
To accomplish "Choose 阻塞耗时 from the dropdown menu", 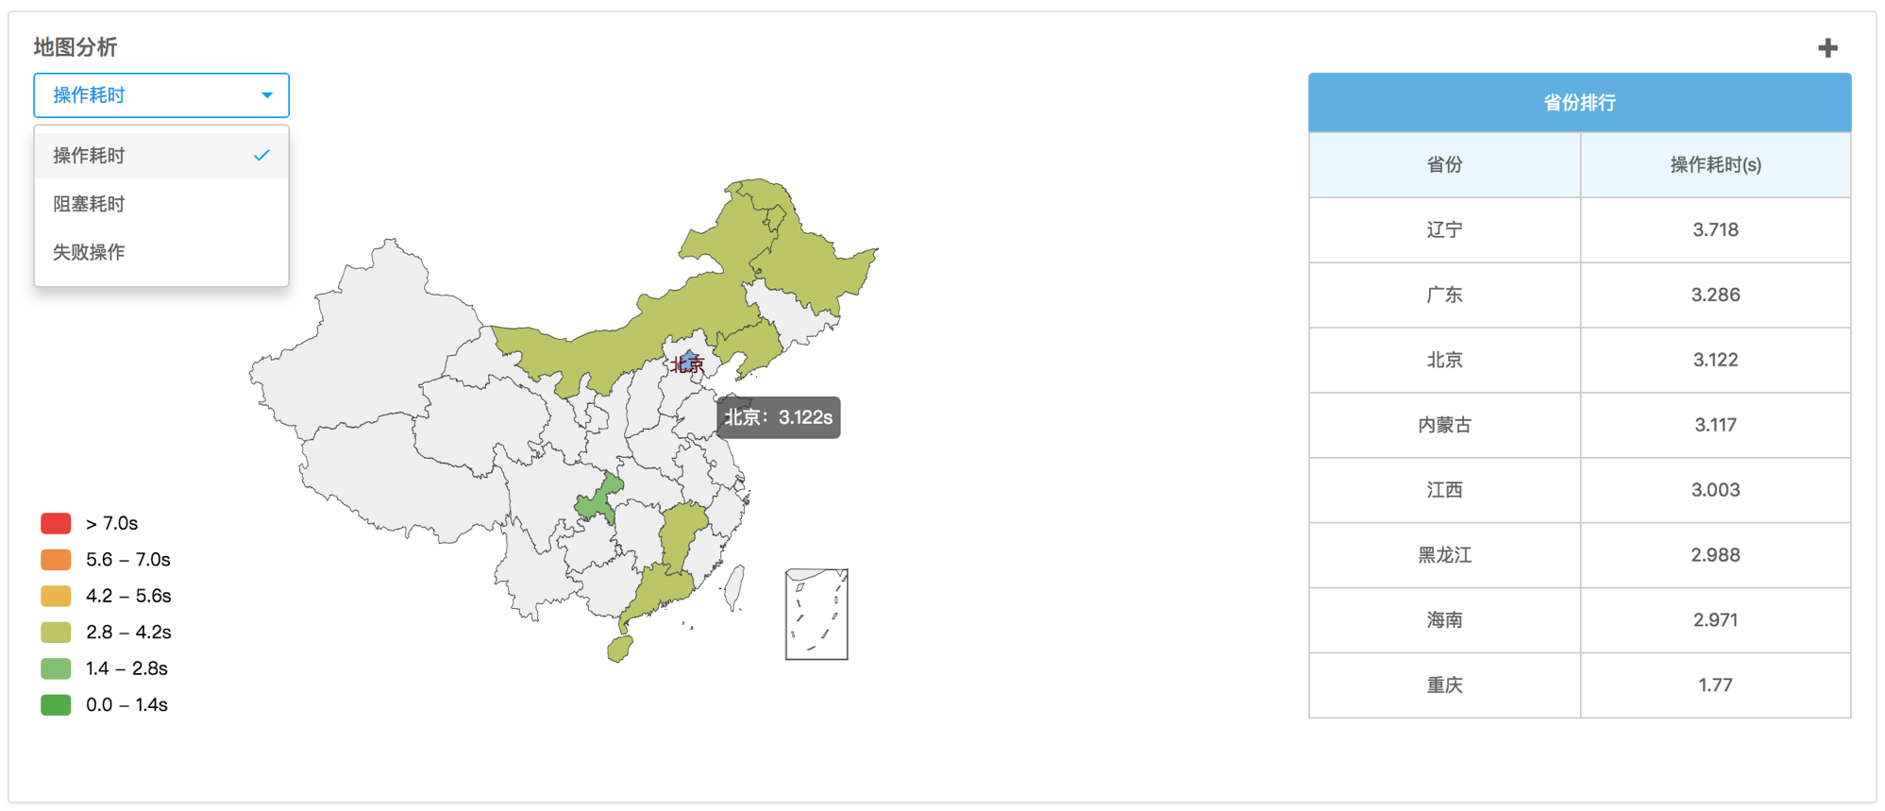I will pyautogui.click(x=90, y=204).
